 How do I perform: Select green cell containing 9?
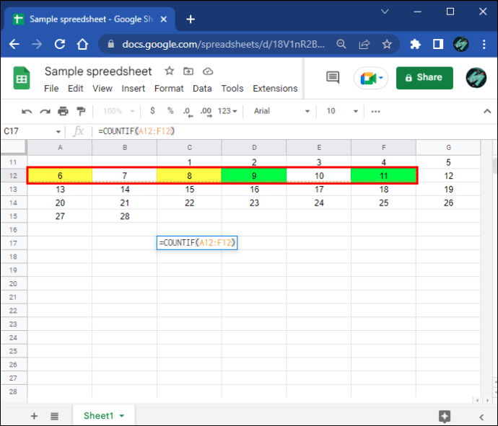(x=254, y=176)
